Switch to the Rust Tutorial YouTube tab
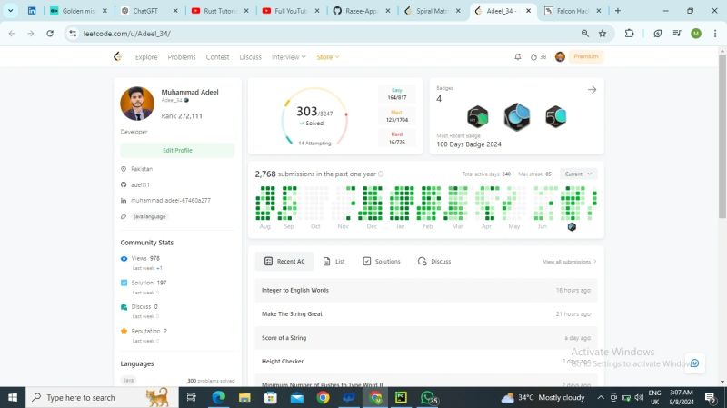 [x=221, y=11]
